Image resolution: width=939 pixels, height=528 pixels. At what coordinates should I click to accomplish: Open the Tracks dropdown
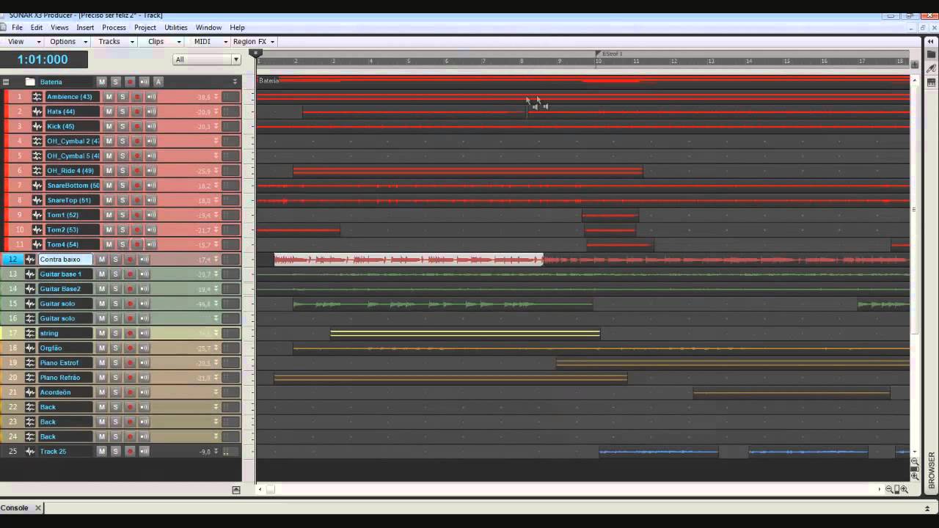[x=116, y=42]
